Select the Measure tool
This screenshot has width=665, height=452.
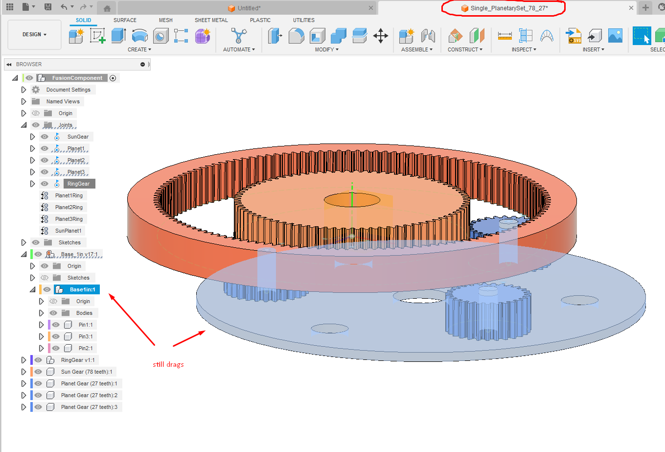504,36
